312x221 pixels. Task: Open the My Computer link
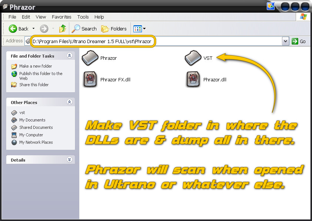pos(31,135)
